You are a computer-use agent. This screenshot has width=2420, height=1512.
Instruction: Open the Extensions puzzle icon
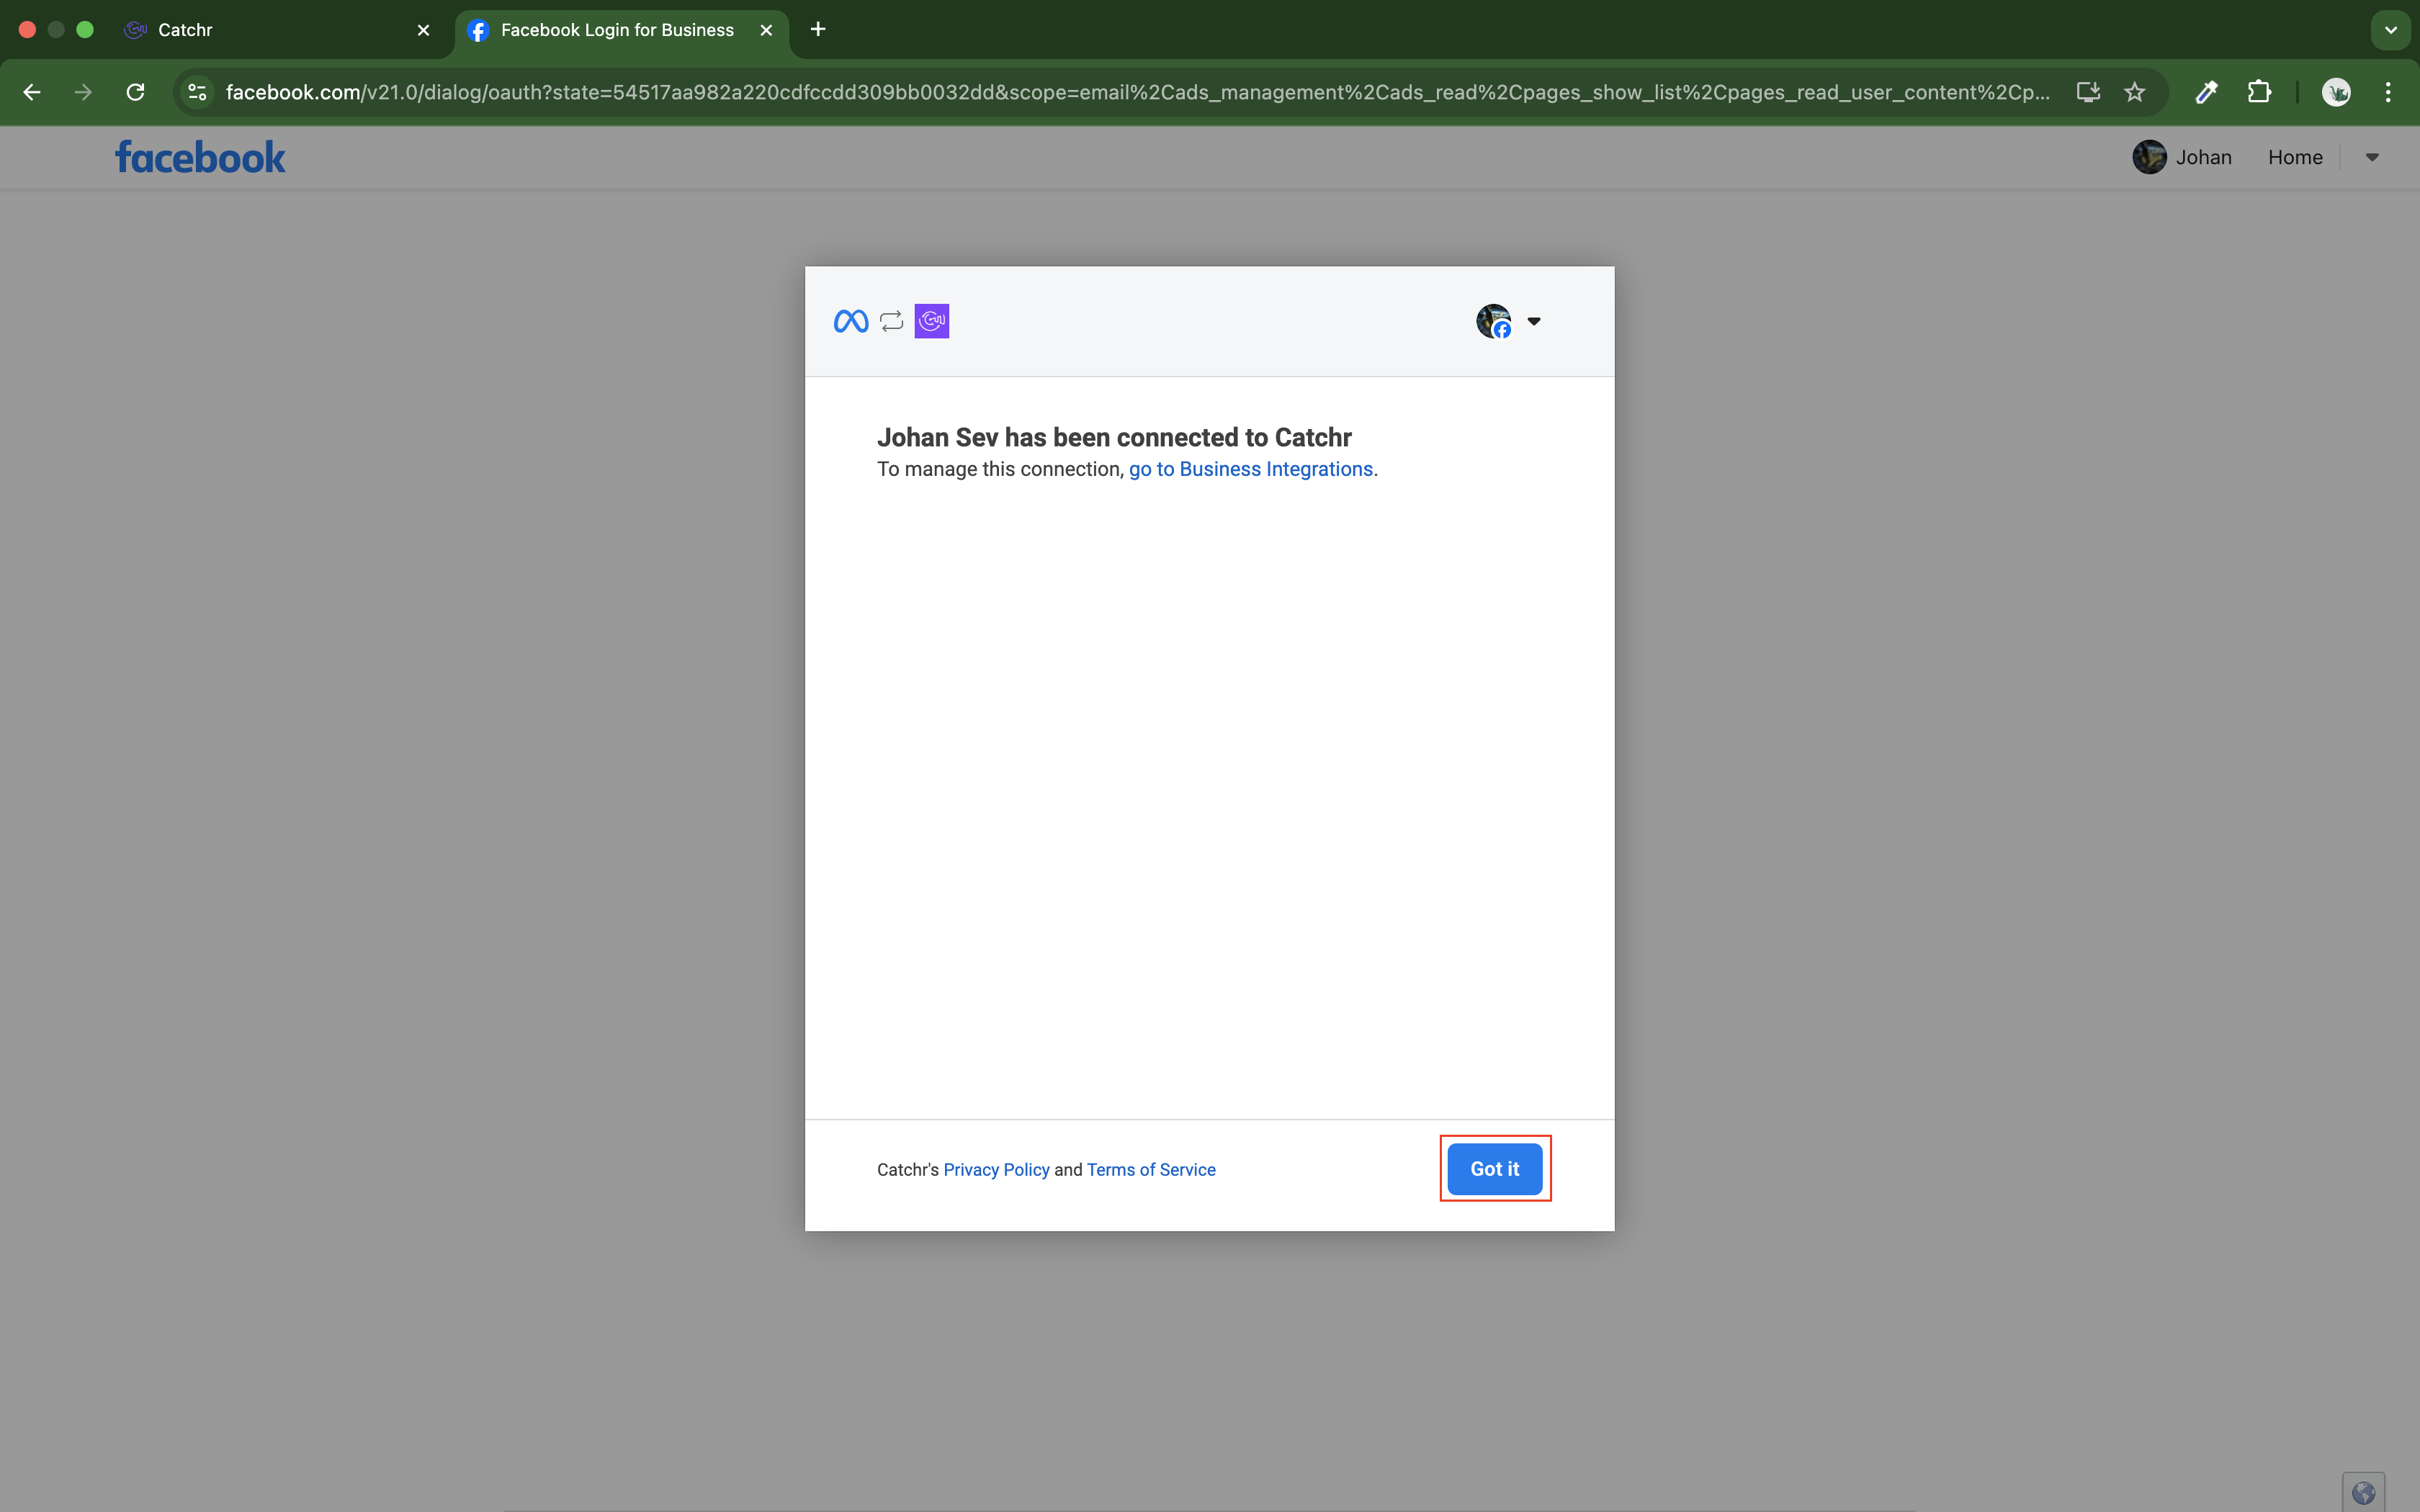[x=2259, y=92]
